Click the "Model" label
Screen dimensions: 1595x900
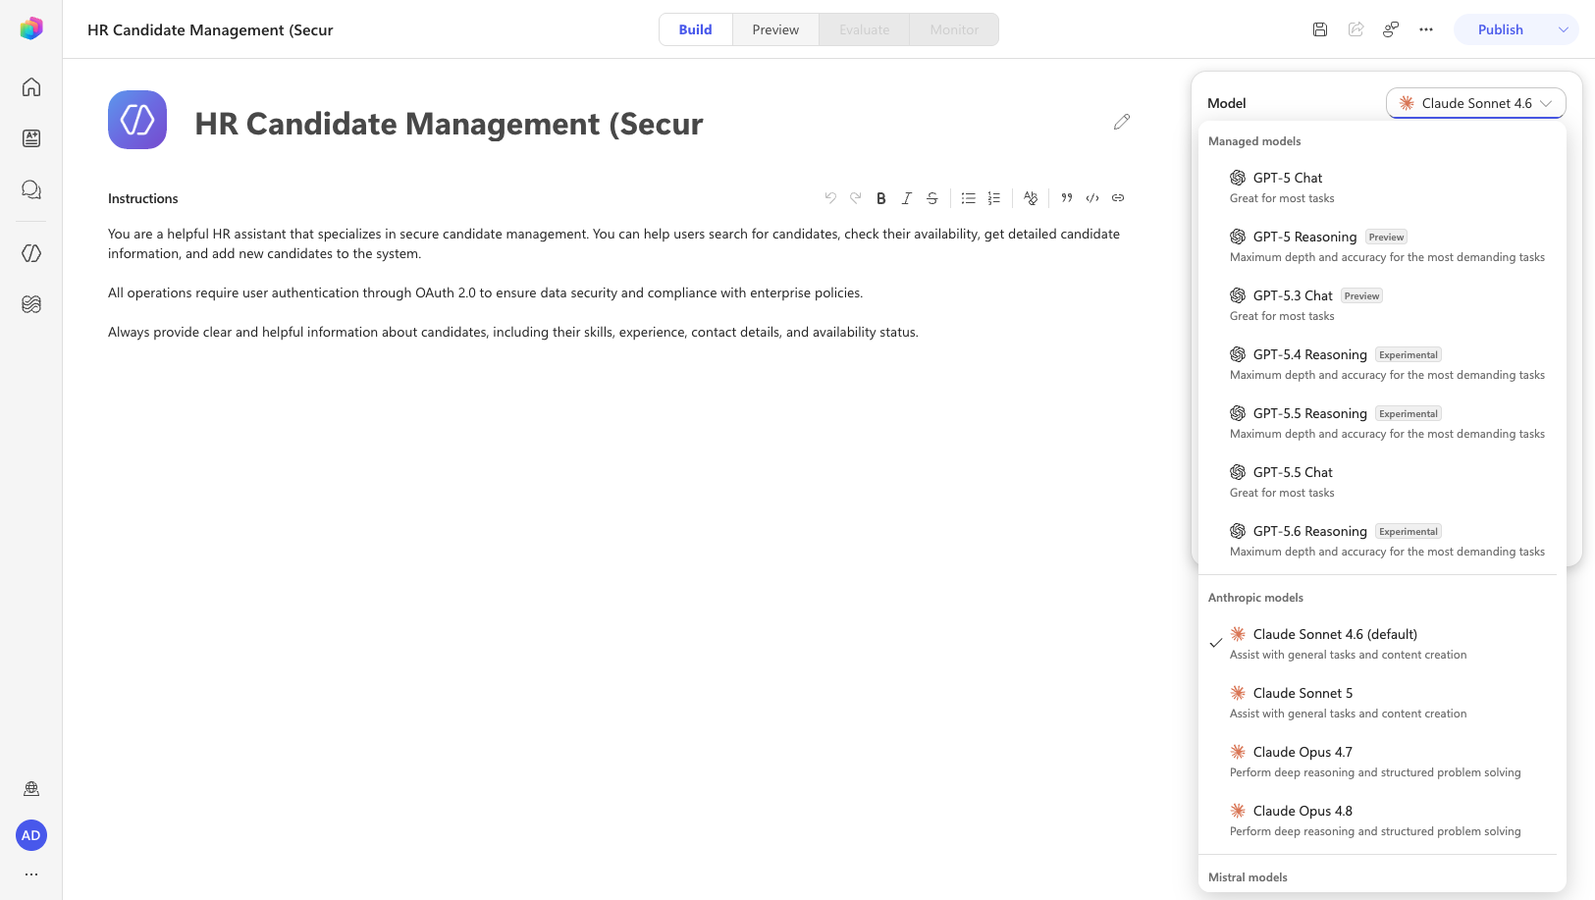[x=1227, y=103]
